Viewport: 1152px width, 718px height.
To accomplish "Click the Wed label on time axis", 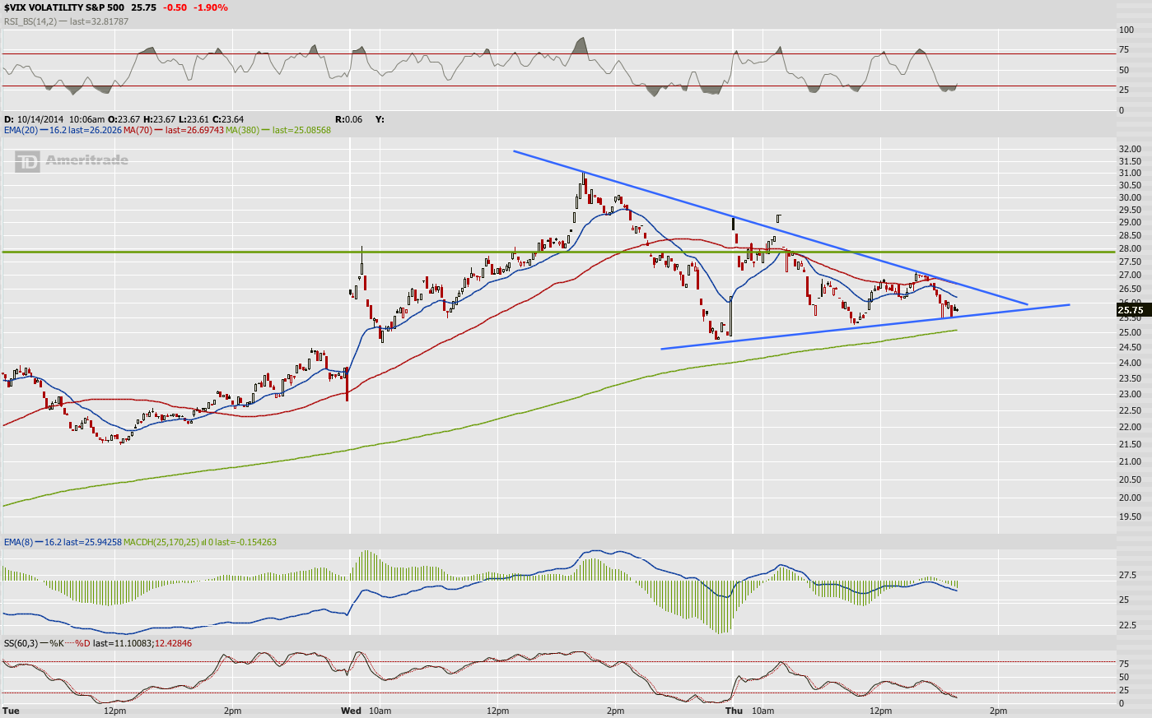I will tap(351, 711).
